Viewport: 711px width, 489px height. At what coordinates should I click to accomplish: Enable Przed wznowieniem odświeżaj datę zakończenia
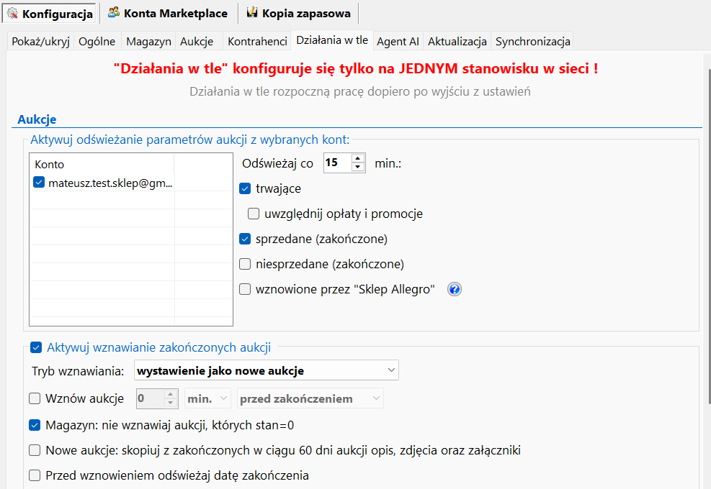pos(35,475)
